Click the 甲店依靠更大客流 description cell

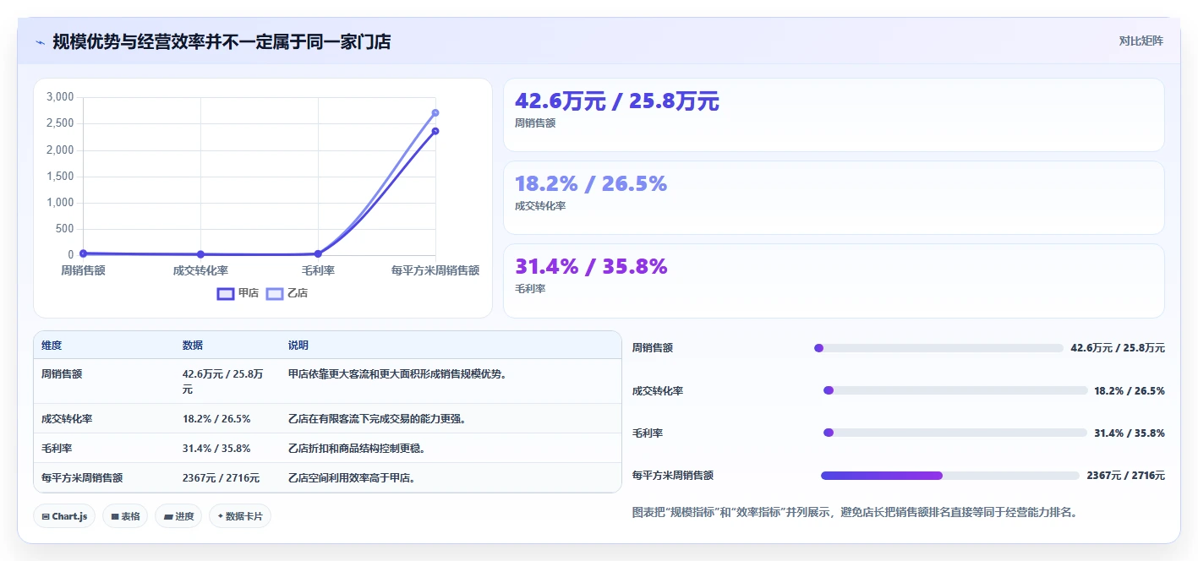coord(397,373)
